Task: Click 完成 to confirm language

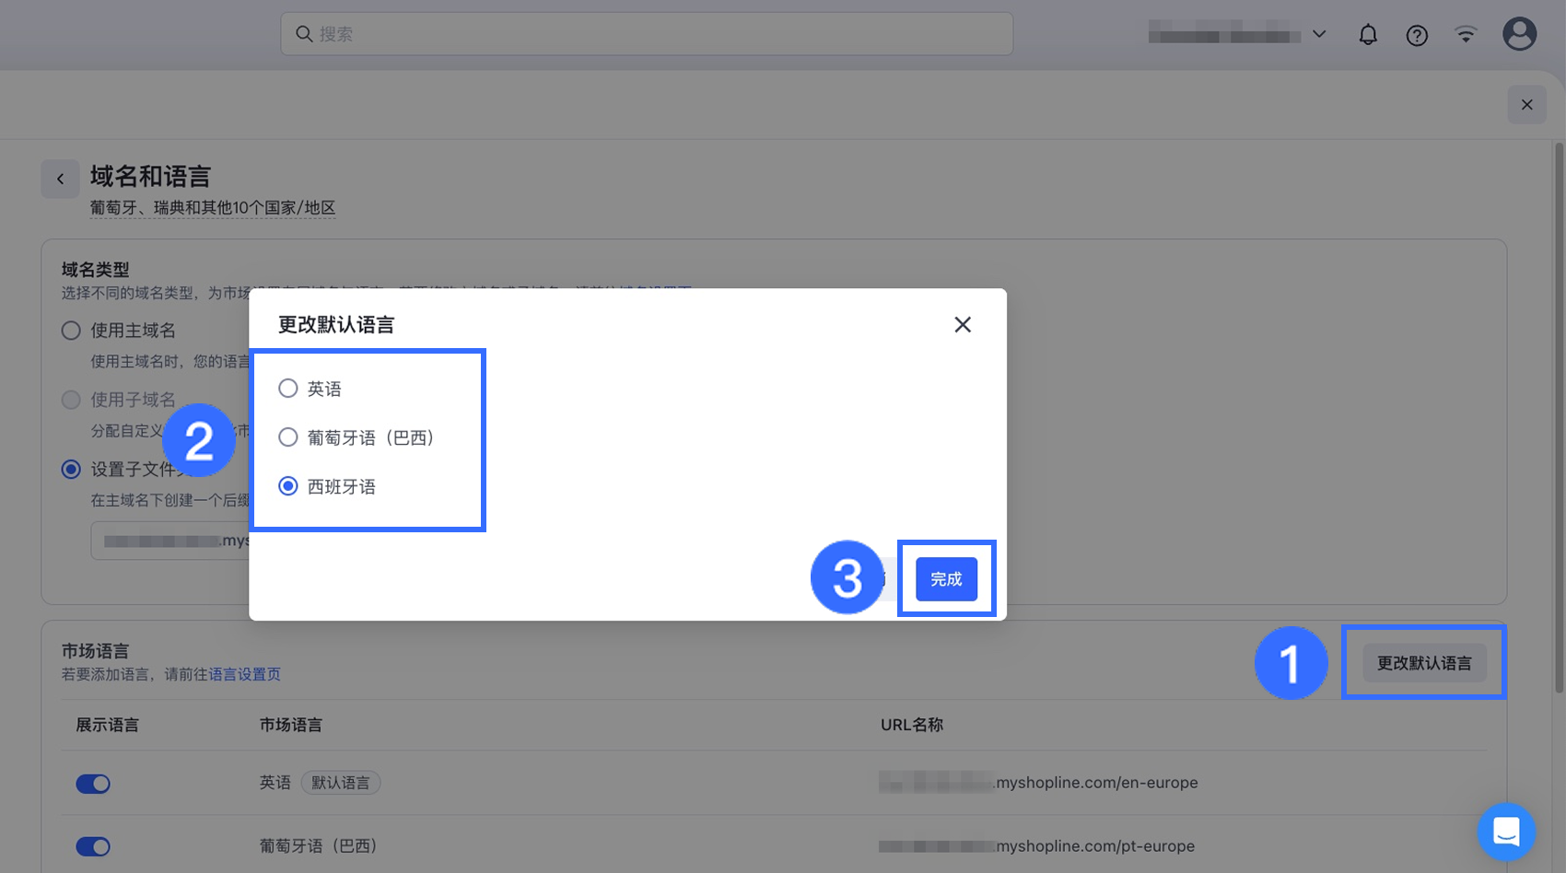Action: [x=946, y=579]
